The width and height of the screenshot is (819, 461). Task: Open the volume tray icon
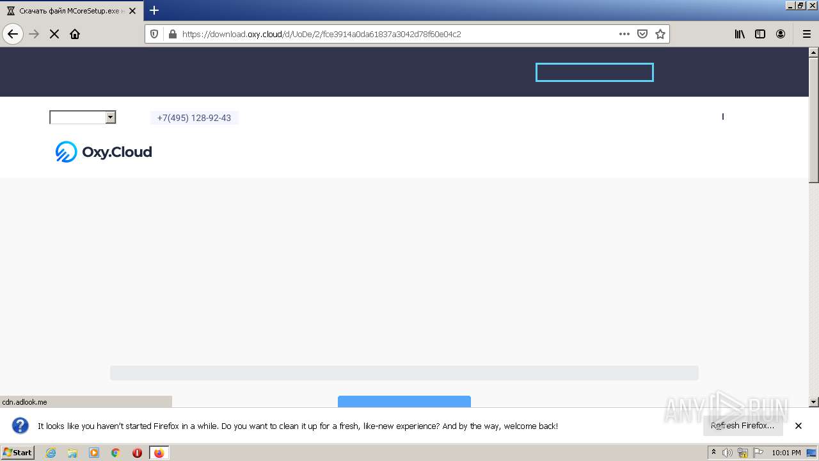click(728, 453)
